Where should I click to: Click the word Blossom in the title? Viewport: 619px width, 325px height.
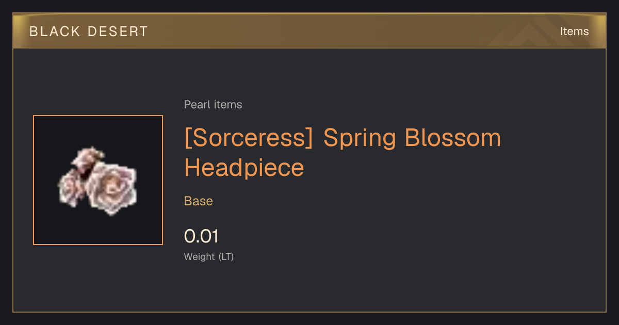(x=453, y=138)
